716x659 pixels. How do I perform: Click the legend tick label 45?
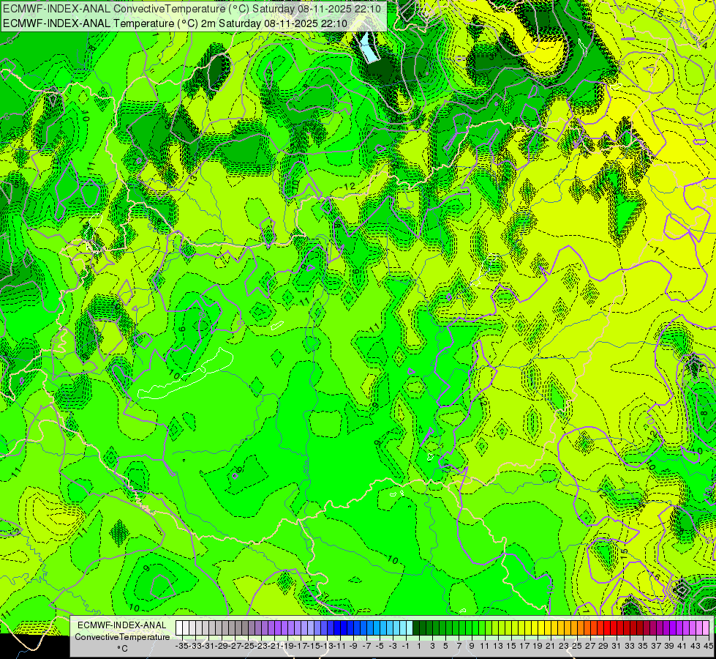708,646
